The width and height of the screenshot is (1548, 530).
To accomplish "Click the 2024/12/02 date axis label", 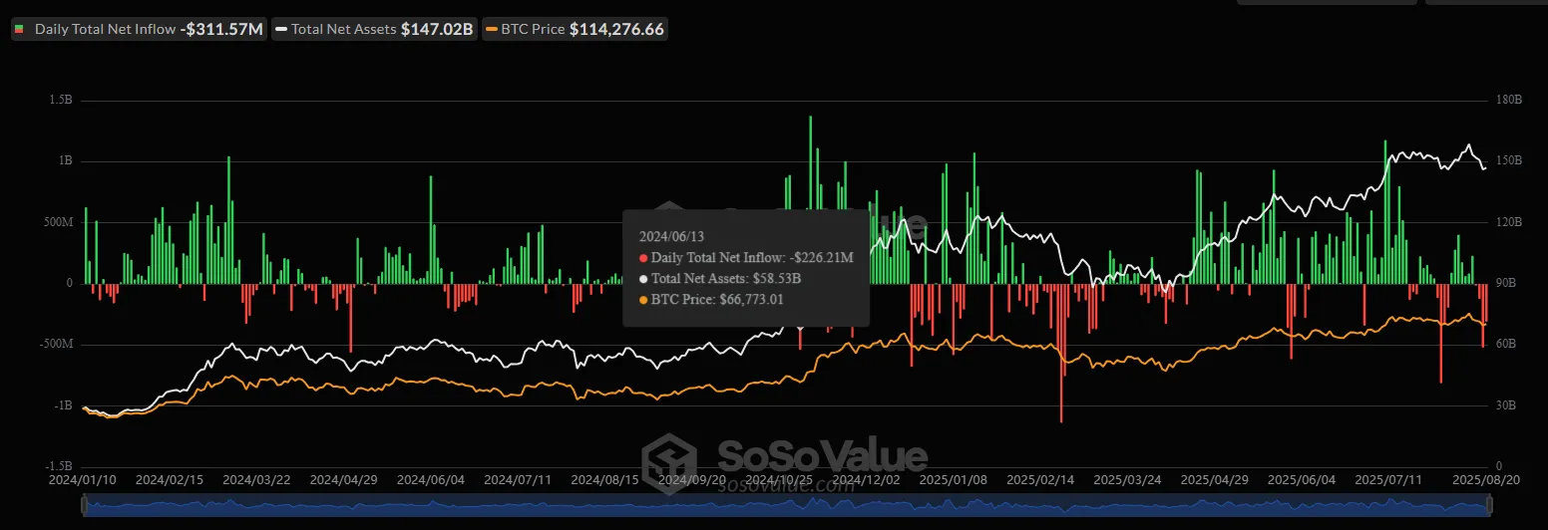I will [869, 479].
